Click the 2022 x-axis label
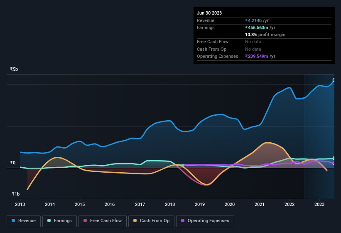341x233 pixels. point(289,204)
